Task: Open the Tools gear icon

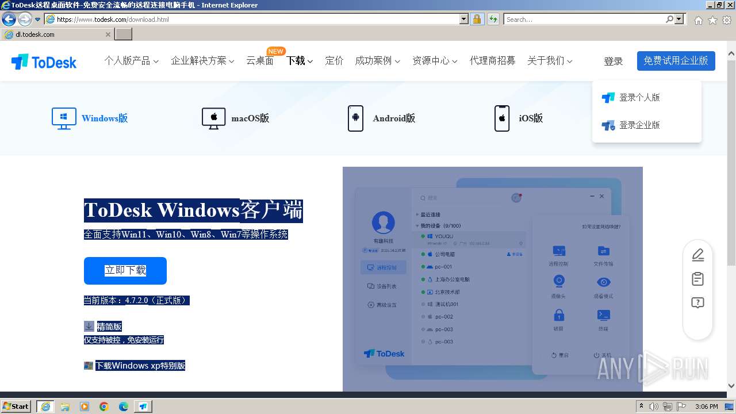Action: pyautogui.click(x=727, y=20)
